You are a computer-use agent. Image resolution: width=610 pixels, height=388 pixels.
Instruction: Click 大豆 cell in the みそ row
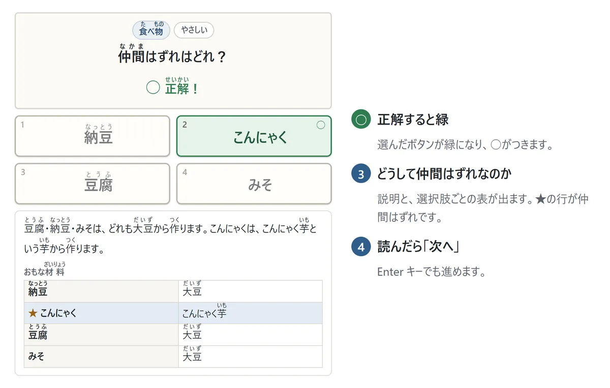tap(251, 356)
